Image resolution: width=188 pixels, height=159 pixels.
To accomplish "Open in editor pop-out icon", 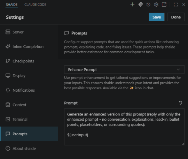I will click(x=164, y=5).
